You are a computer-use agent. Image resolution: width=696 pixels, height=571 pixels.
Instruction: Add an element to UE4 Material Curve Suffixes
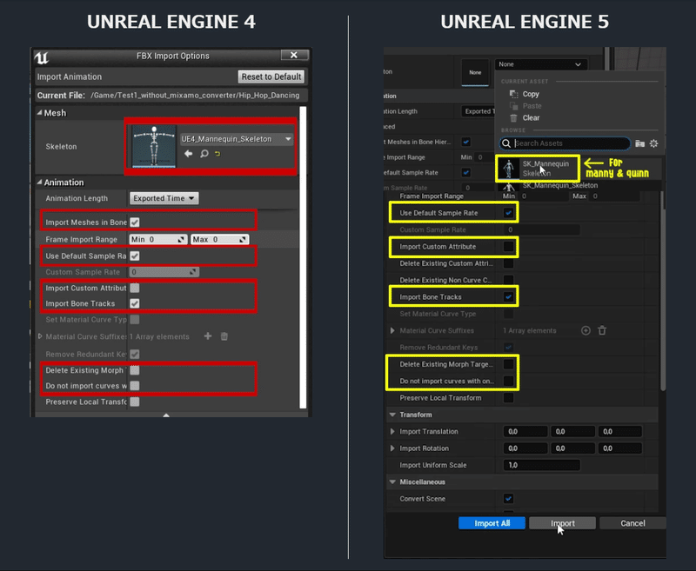pyautogui.click(x=208, y=336)
